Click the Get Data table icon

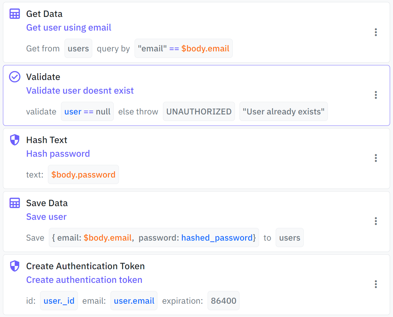tap(15, 14)
